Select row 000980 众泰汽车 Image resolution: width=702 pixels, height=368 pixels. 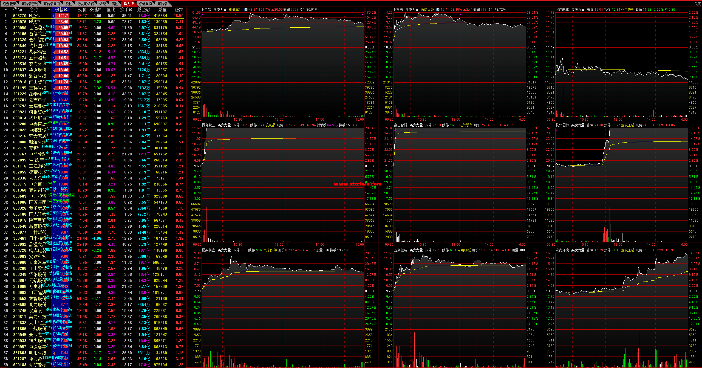tap(93, 262)
